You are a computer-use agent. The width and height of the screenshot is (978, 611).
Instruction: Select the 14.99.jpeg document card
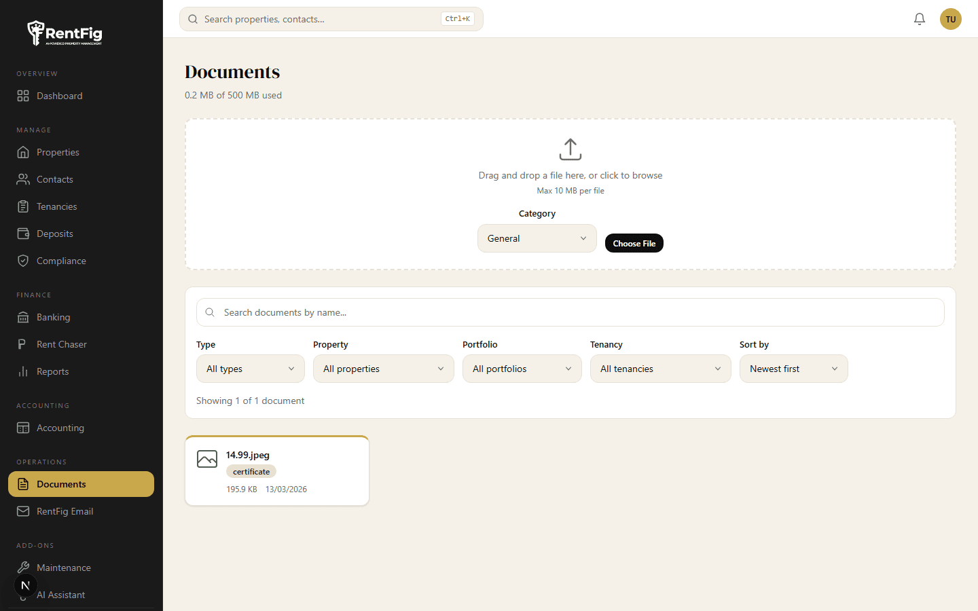coord(276,470)
